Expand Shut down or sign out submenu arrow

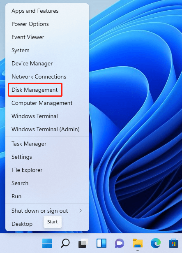click(81, 211)
